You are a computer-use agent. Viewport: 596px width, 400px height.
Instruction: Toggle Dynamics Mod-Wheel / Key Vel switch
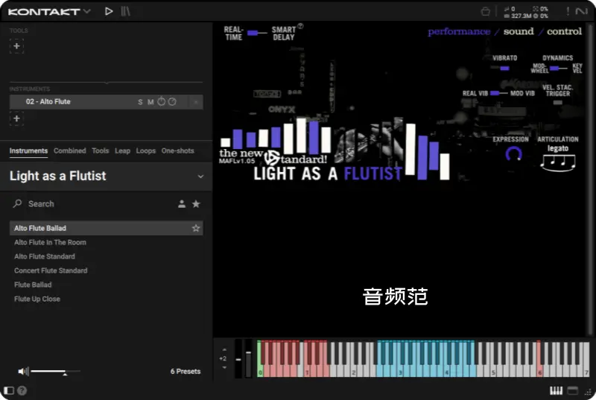558,69
